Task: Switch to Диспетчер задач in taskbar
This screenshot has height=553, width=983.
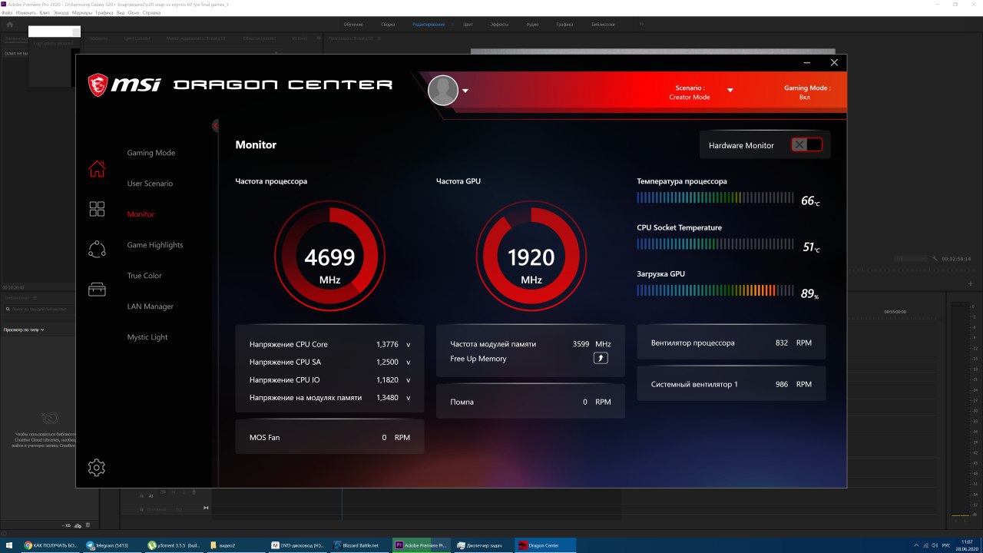Action: coord(485,545)
